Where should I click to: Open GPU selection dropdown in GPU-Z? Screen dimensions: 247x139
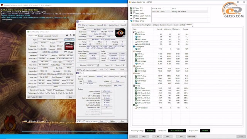point(41,97)
